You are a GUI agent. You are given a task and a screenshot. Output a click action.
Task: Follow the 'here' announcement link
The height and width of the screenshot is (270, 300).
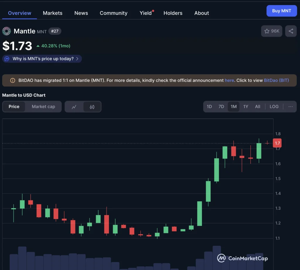coord(229,80)
